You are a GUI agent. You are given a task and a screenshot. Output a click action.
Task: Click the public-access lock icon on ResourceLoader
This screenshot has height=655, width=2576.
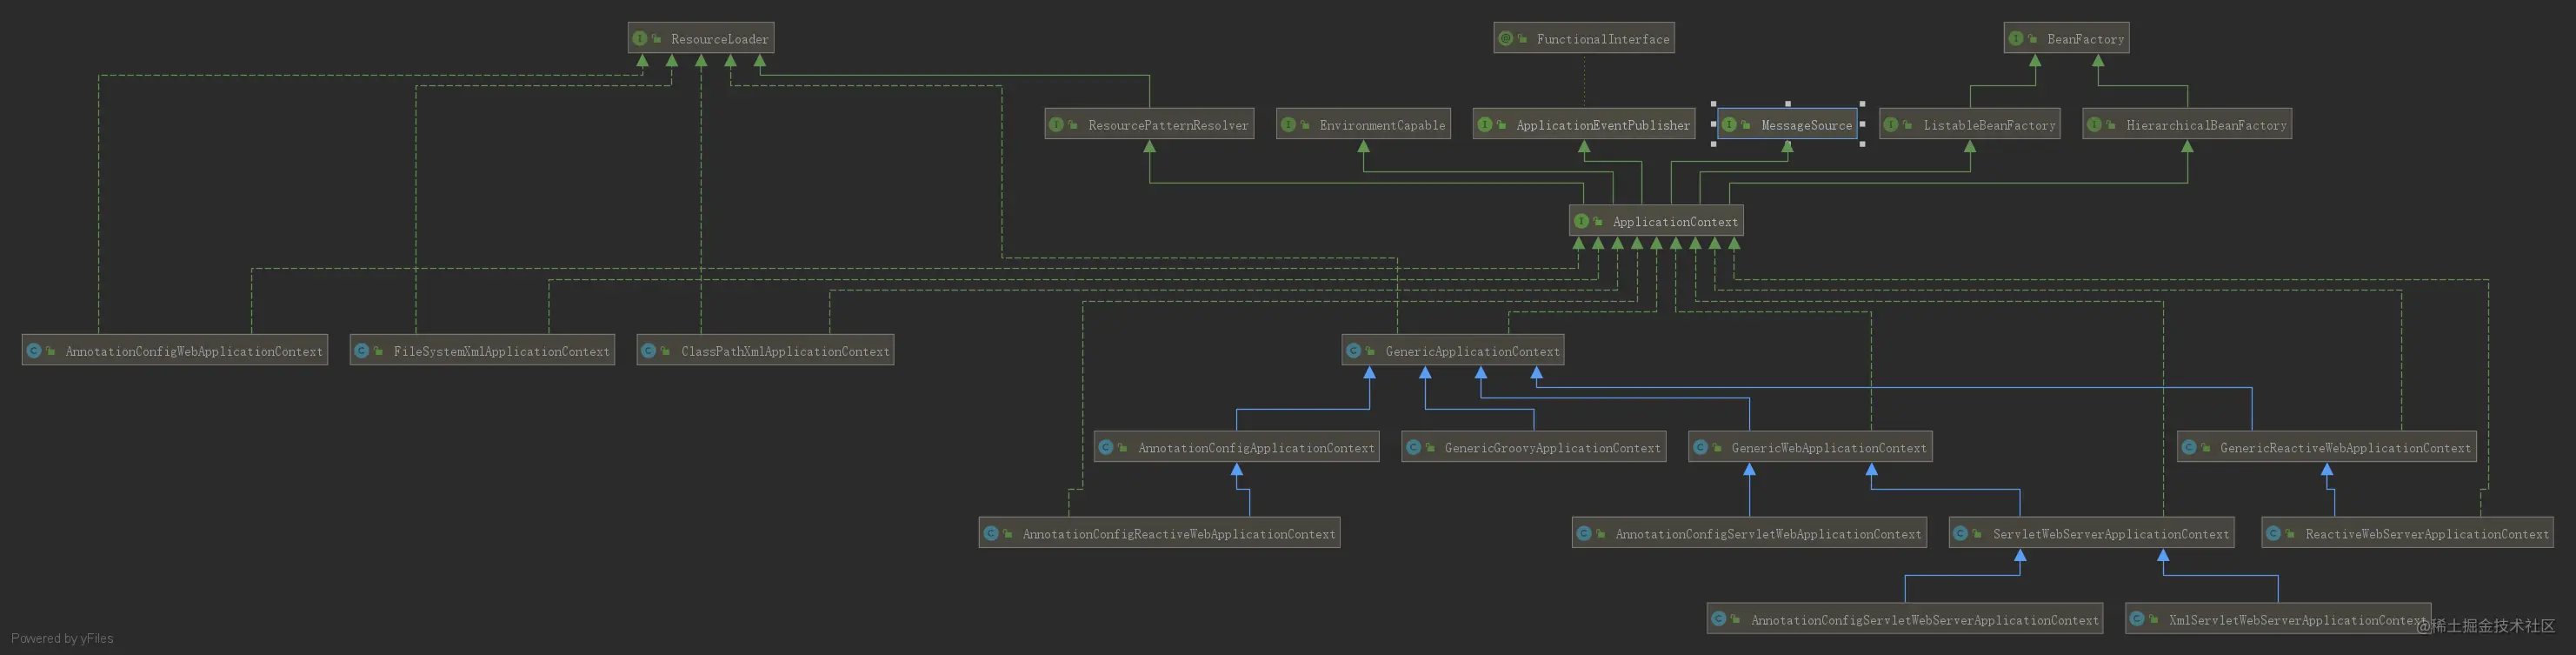point(657,39)
